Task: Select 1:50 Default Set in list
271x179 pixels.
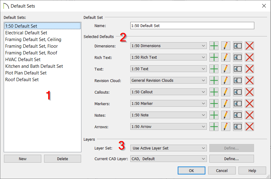Action: (43, 26)
